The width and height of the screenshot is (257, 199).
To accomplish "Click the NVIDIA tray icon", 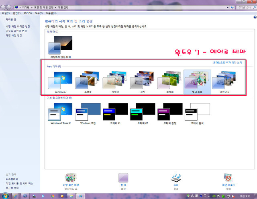I will pyautogui.click(x=214, y=196).
